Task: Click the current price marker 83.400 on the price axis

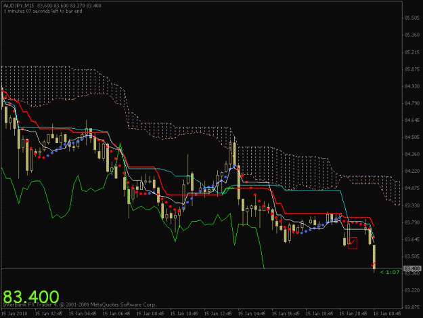Action: 412,269
